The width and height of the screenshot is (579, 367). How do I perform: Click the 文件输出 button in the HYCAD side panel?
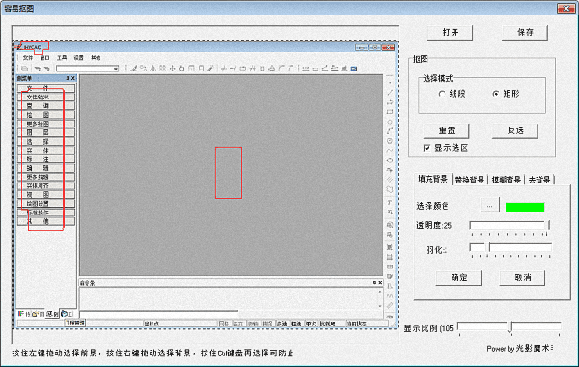pyautogui.click(x=46, y=97)
